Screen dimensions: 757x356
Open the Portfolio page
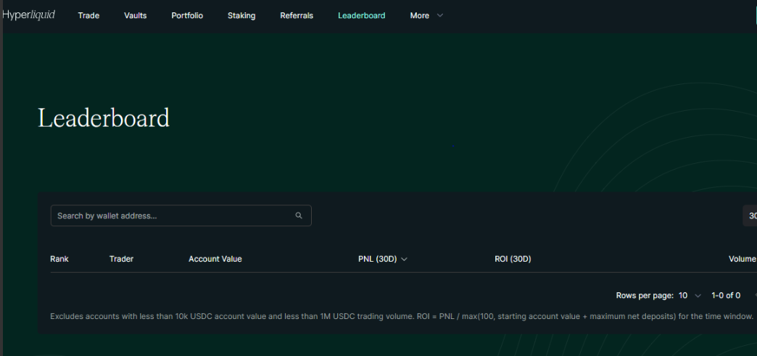[187, 15]
